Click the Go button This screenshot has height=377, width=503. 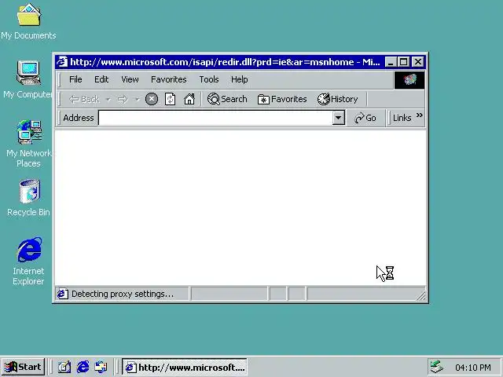pyautogui.click(x=365, y=118)
